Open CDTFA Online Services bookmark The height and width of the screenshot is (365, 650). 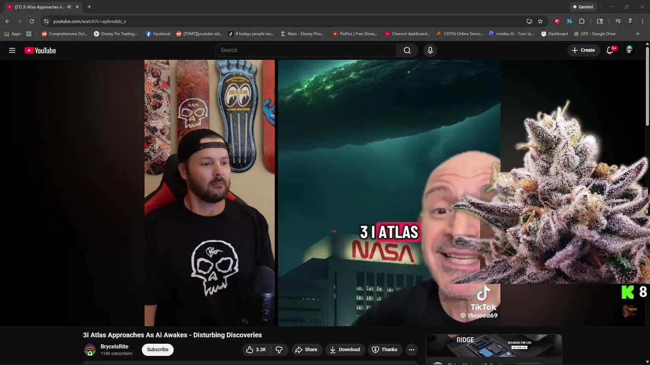[x=460, y=34]
